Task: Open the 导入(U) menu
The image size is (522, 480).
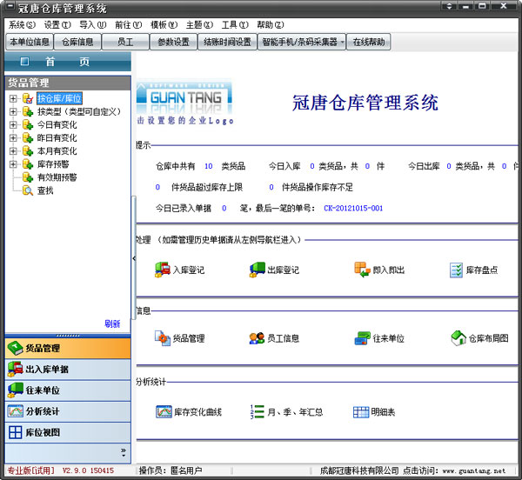Action: [x=93, y=25]
